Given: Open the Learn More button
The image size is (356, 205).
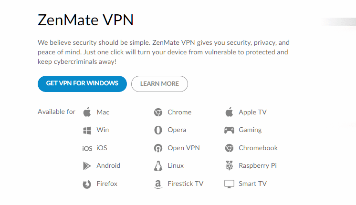Looking at the screenshot, I should pyautogui.click(x=159, y=84).
